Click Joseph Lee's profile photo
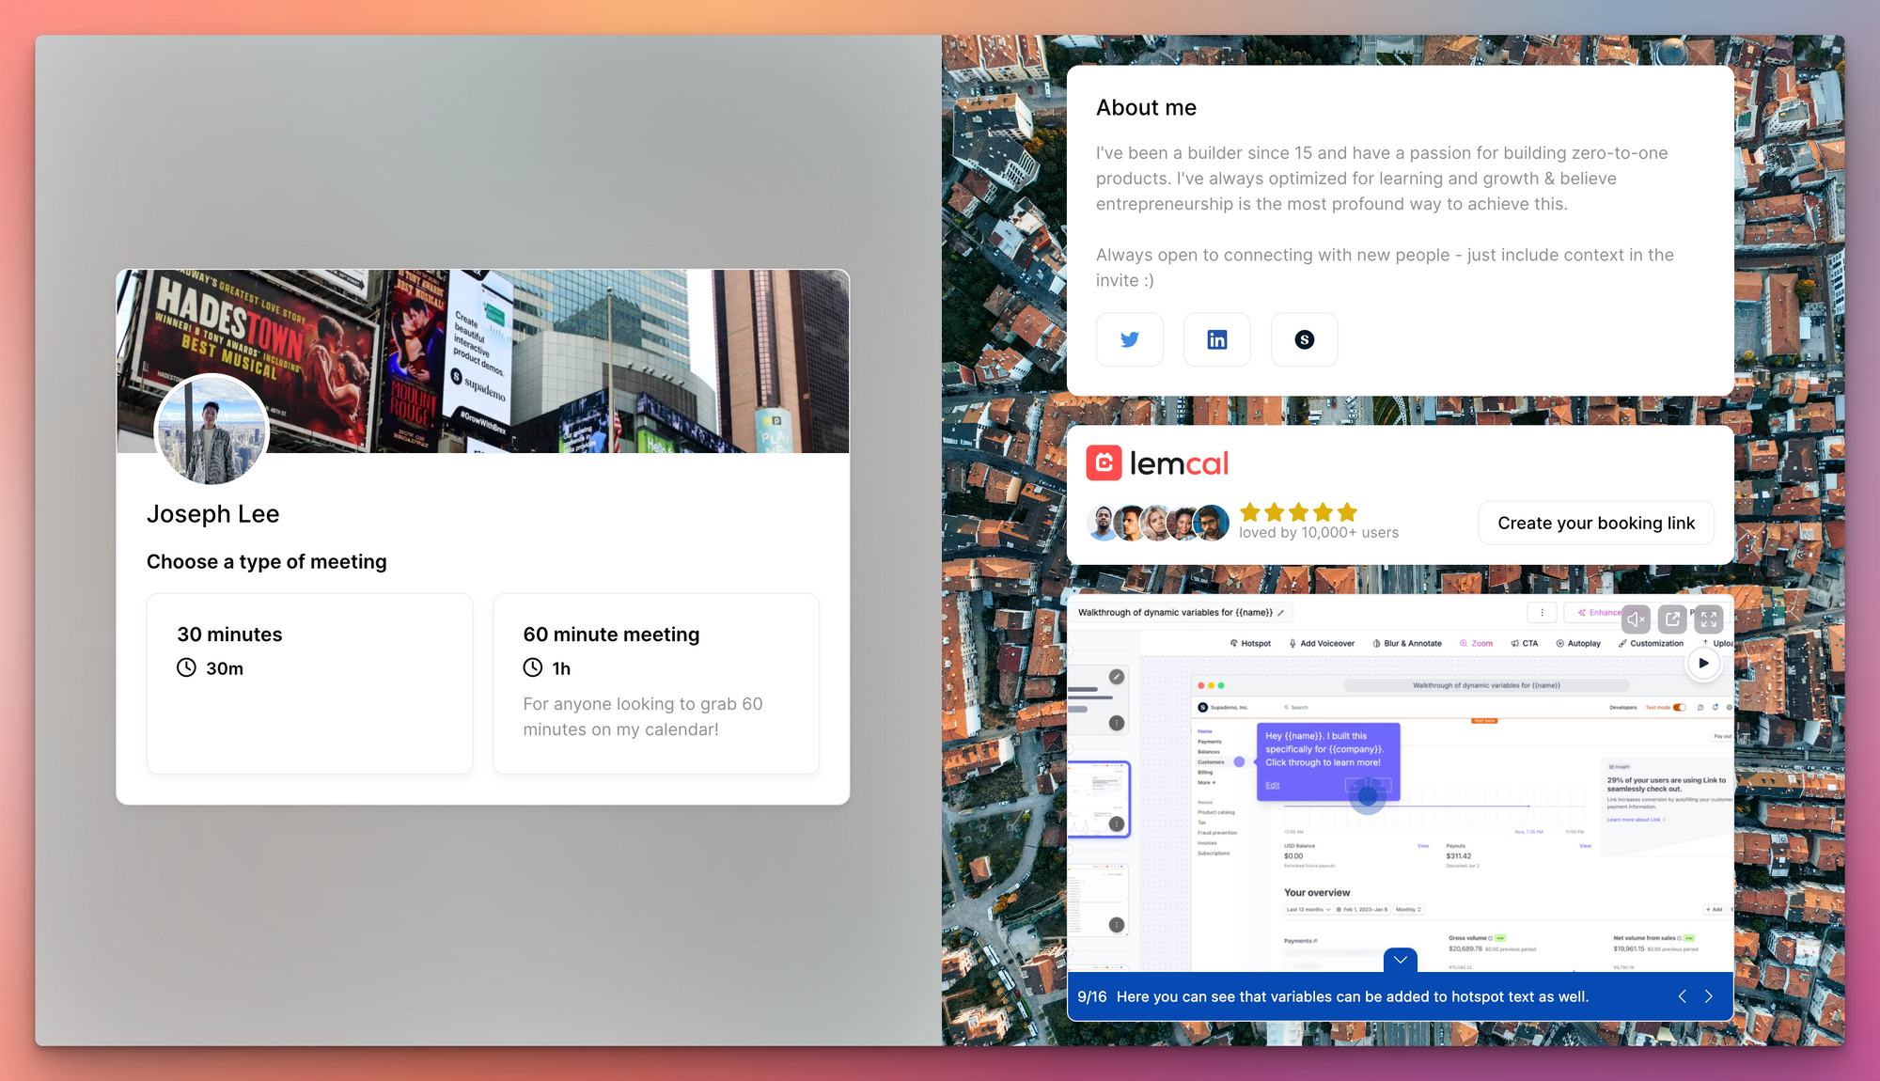This screenshot has width=1880, height=1081. (x=211, y=430)
